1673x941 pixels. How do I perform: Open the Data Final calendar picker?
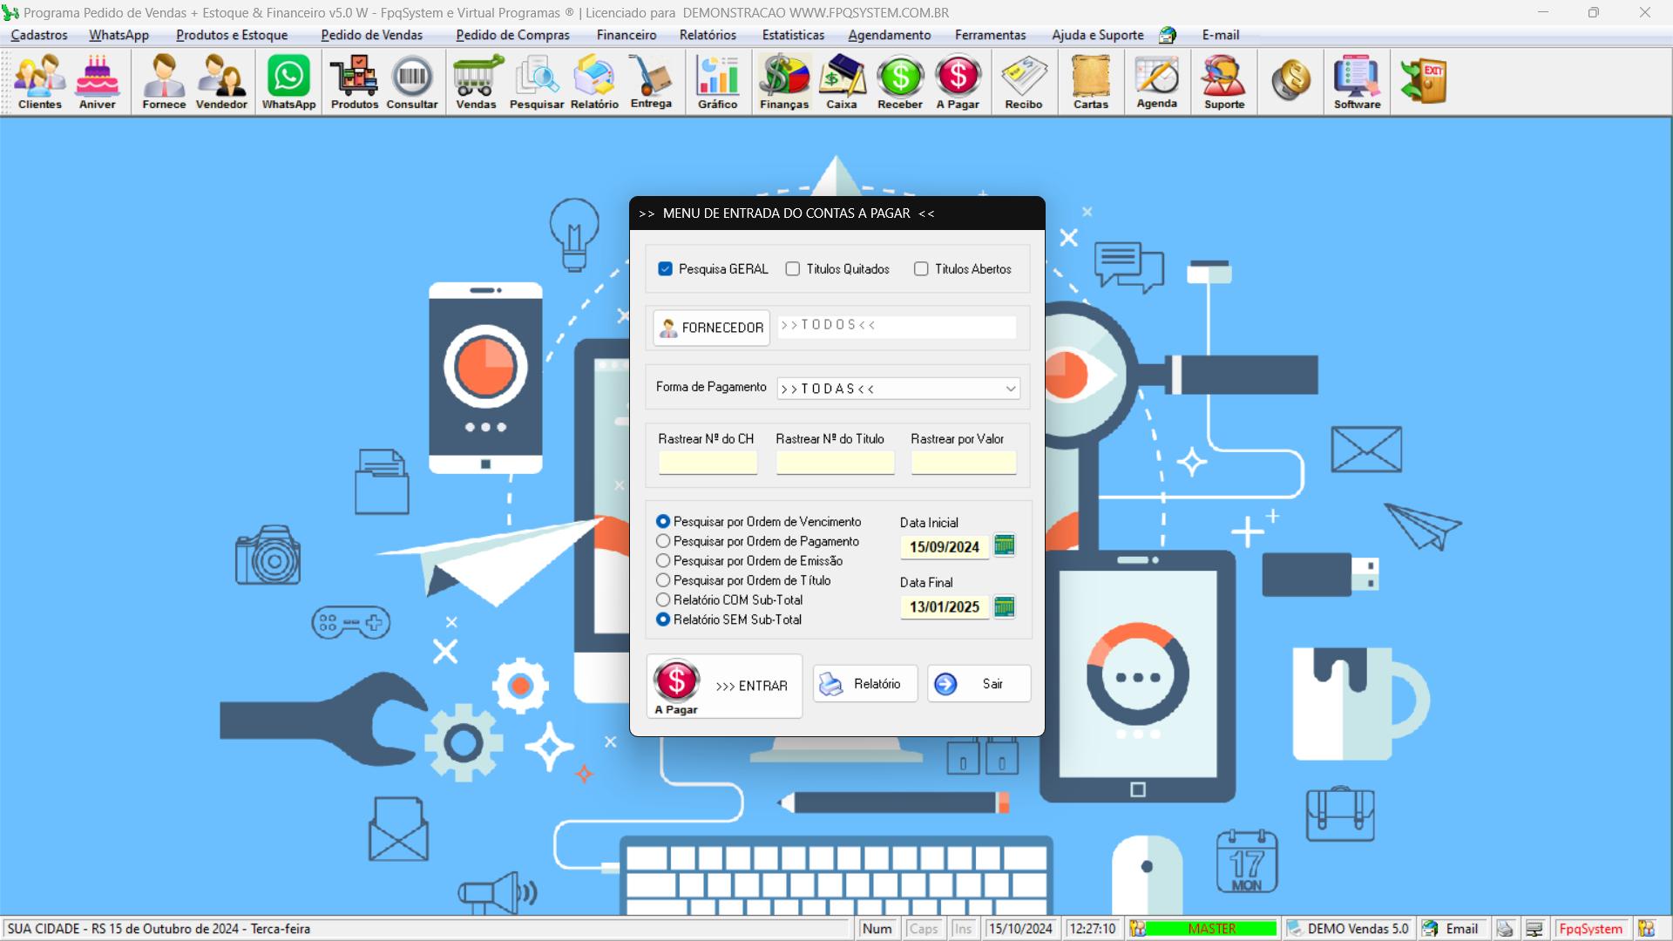coord(1004,606)
